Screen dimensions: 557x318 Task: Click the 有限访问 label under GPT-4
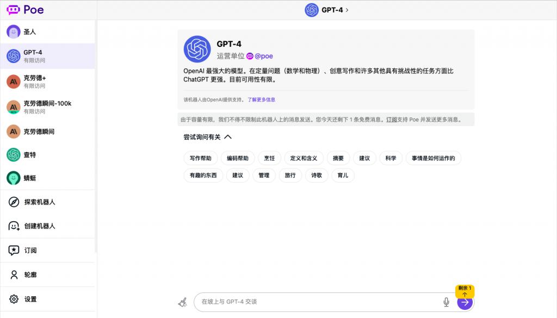click(x=34, y=60)
